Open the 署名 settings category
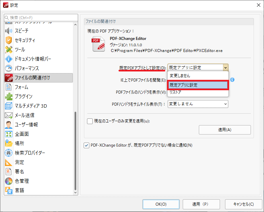The image size is (264, 212). coord(39,172)
